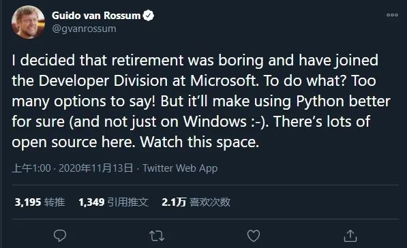This screenshot has width=407, height=248.
Task: View the 1,349 引用推文 quote tweets
Action: point(113,202)
